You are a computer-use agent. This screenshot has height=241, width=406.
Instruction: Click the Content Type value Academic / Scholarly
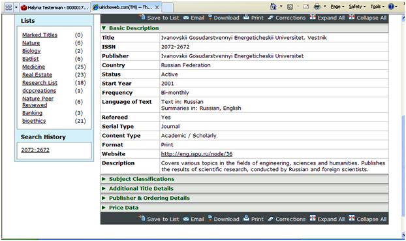click(189, 136)
